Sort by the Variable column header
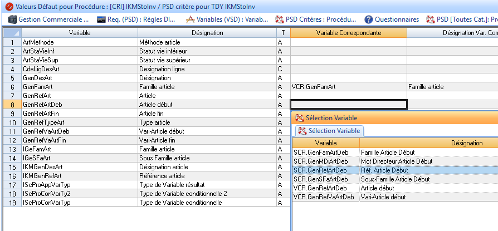This screenshot has height=231, width=498. point(80,33)
